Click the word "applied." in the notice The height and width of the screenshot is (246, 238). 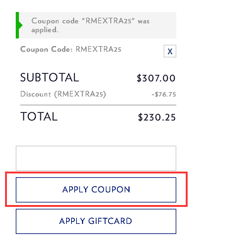45,30
